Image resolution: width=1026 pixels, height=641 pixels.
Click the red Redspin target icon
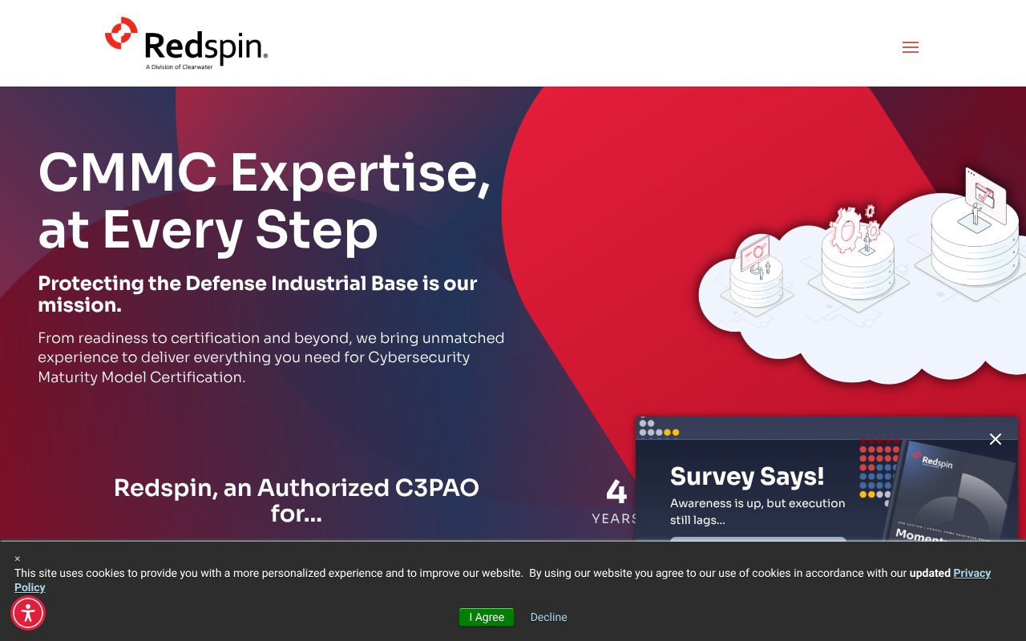pyautogui.click(x=123, y=33)
